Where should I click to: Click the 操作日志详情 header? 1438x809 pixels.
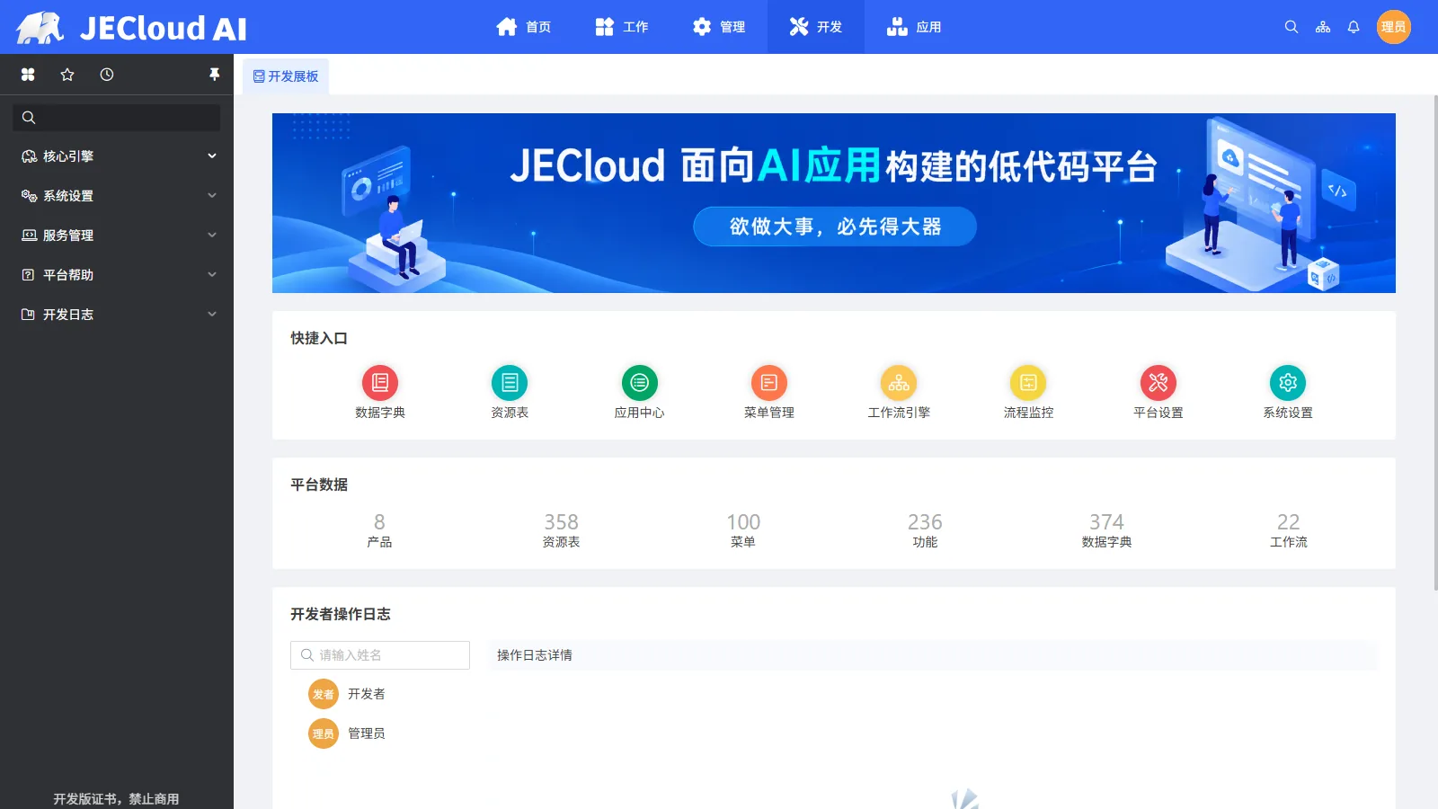tap(933, 655)
